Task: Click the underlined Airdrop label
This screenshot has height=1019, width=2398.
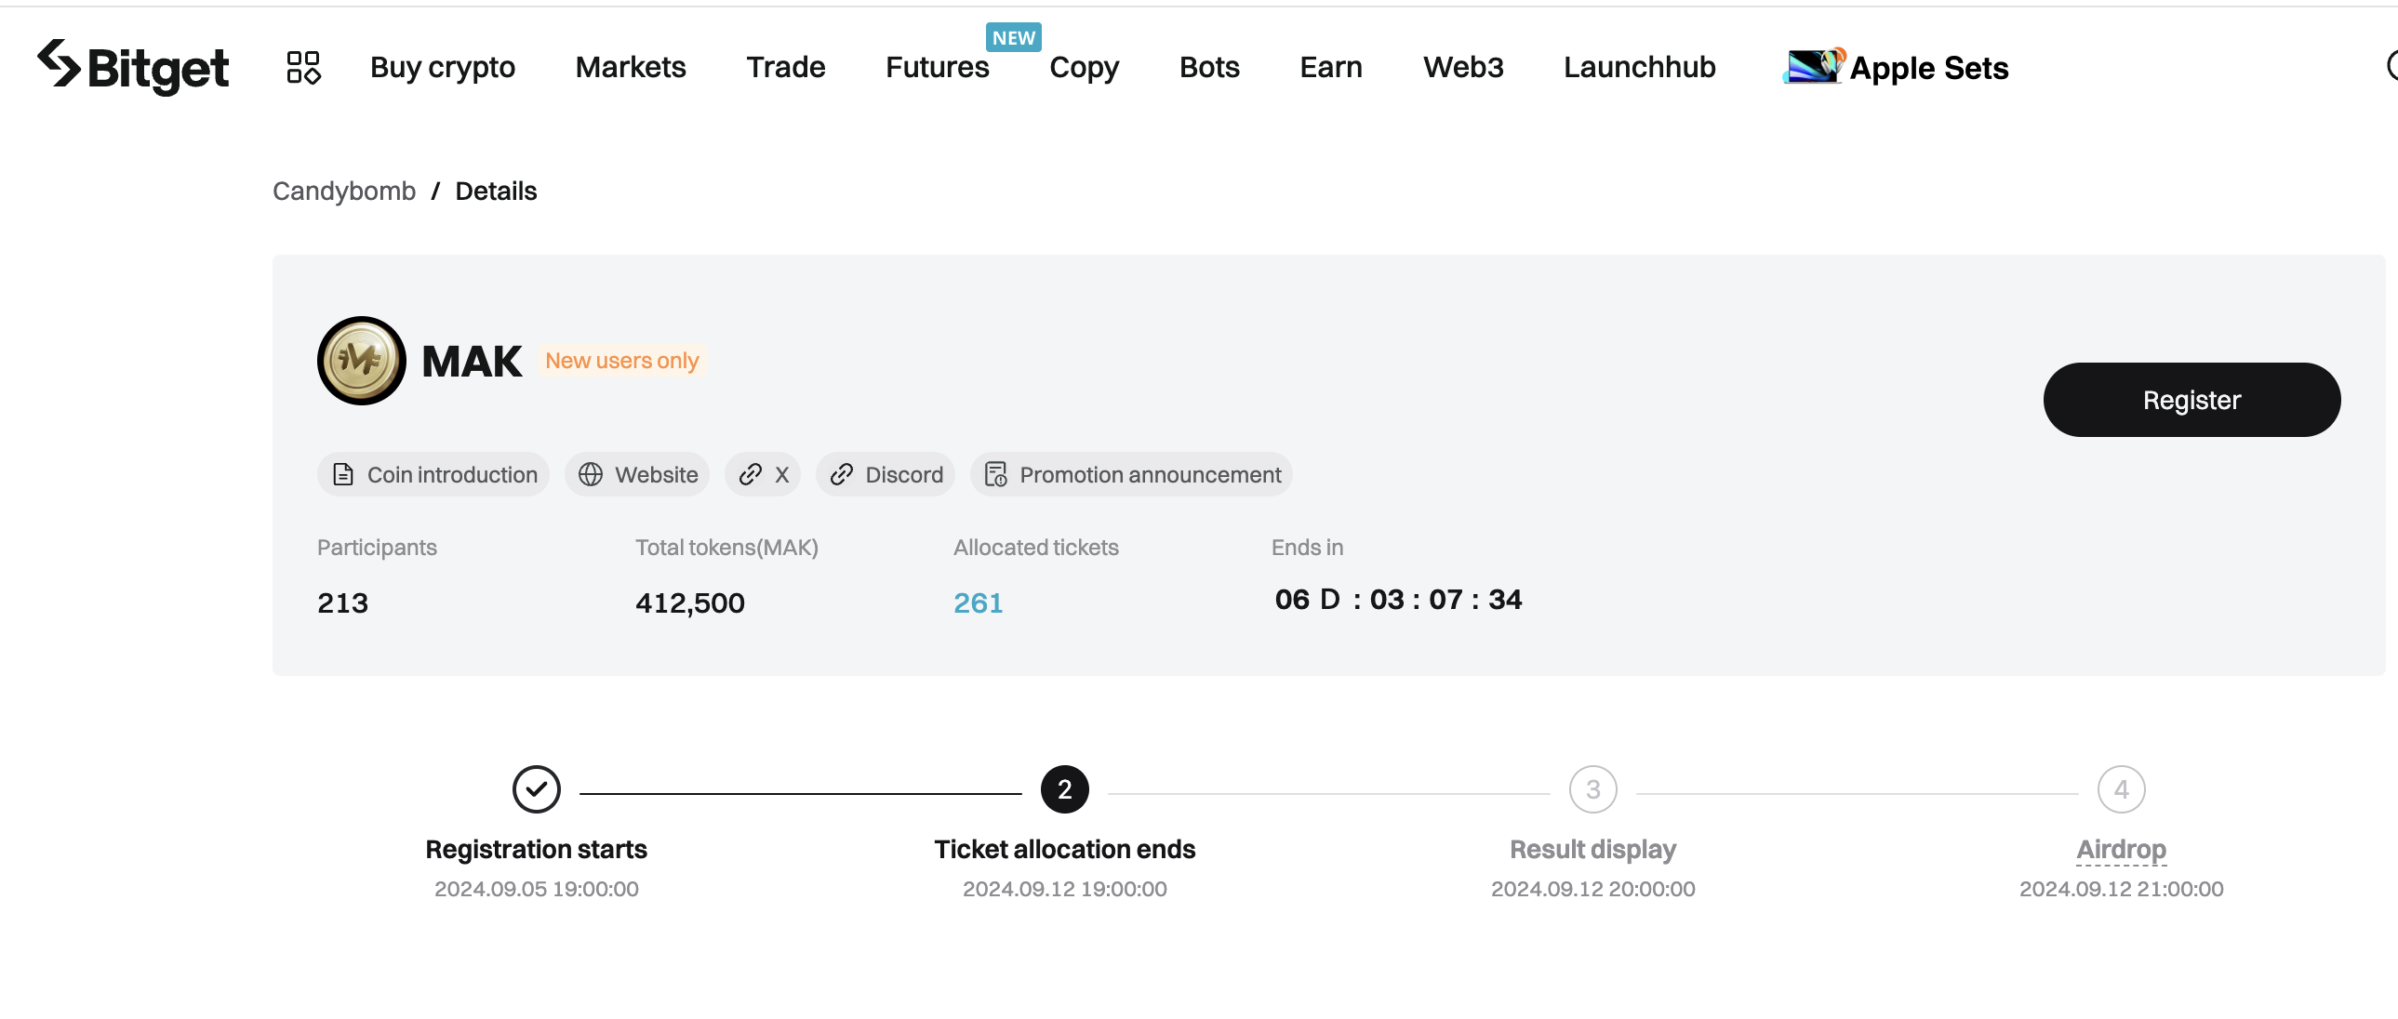Action: tap(2121, 849)
